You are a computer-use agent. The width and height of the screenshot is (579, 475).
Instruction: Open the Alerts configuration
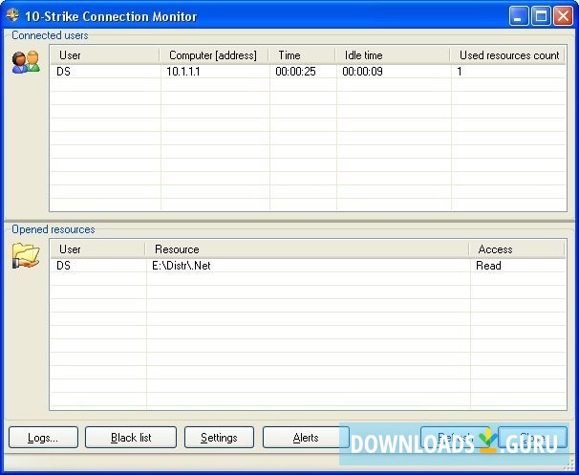tap(306, 438)
